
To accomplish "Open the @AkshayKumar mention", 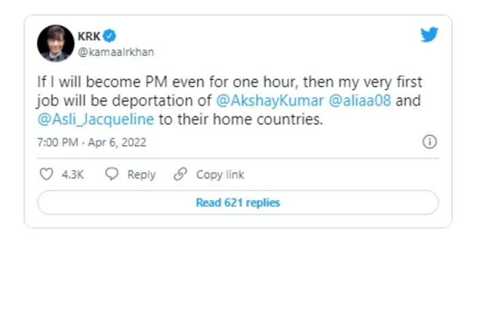I will point(268,101).
